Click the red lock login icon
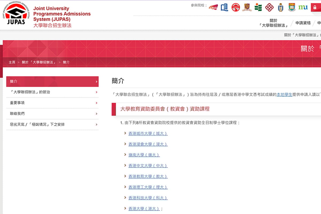Screen dimensions: 321x214 (316, 7)
